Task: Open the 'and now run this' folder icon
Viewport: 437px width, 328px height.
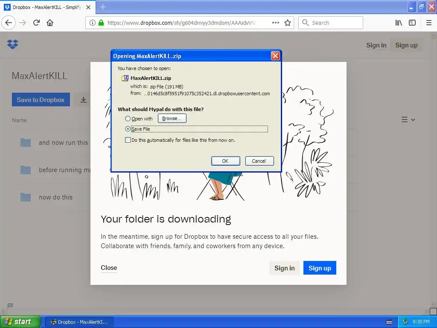Action: click(x=26, y=143)
